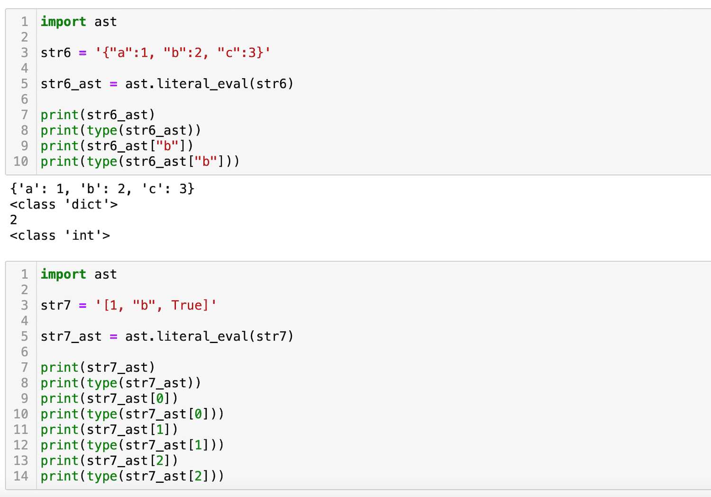Click the str6_ast literal_eval assignment line
Screen dimensions: 711x497
(x=167, y=84)
